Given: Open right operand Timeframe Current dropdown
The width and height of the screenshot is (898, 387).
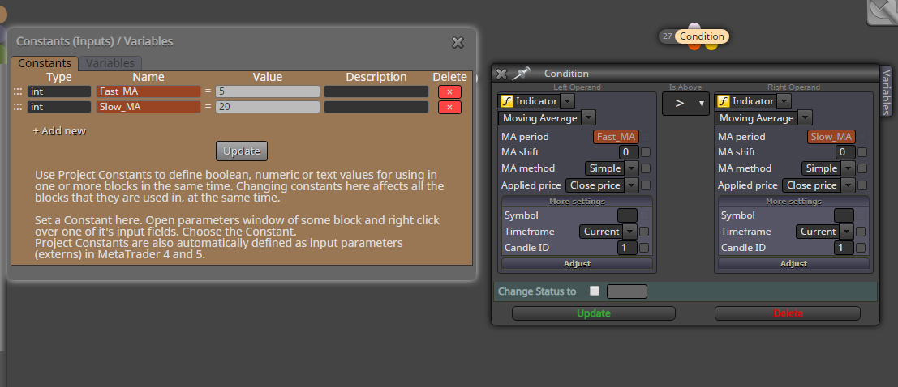Looking at the screenshot, I should point(825,232).
